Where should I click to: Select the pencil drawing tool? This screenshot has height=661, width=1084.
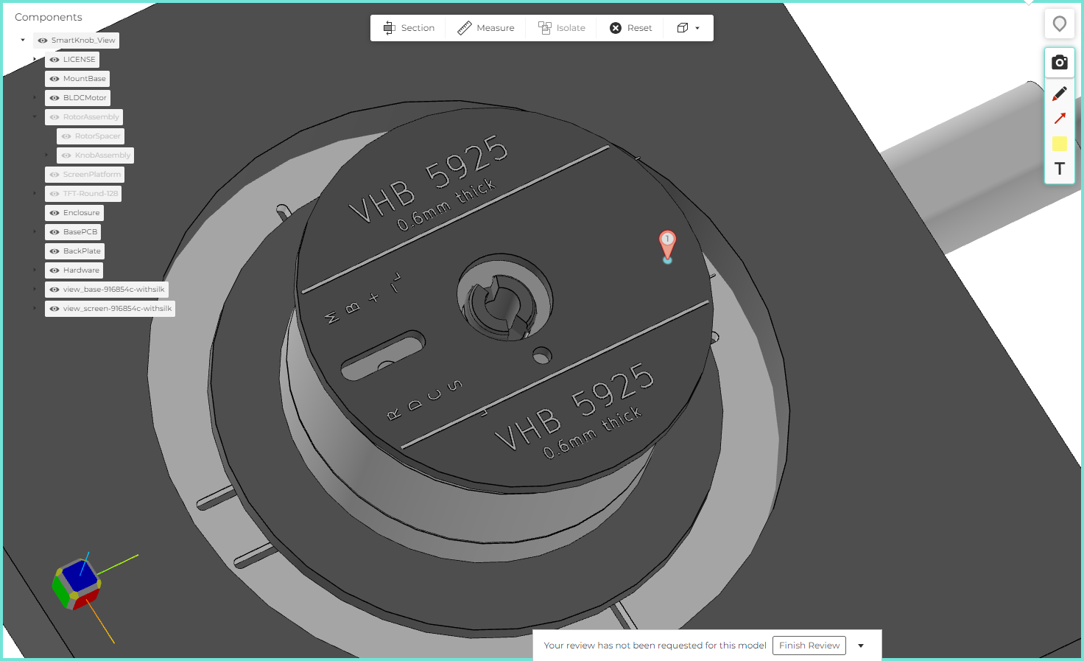[x=1060, y=94]
